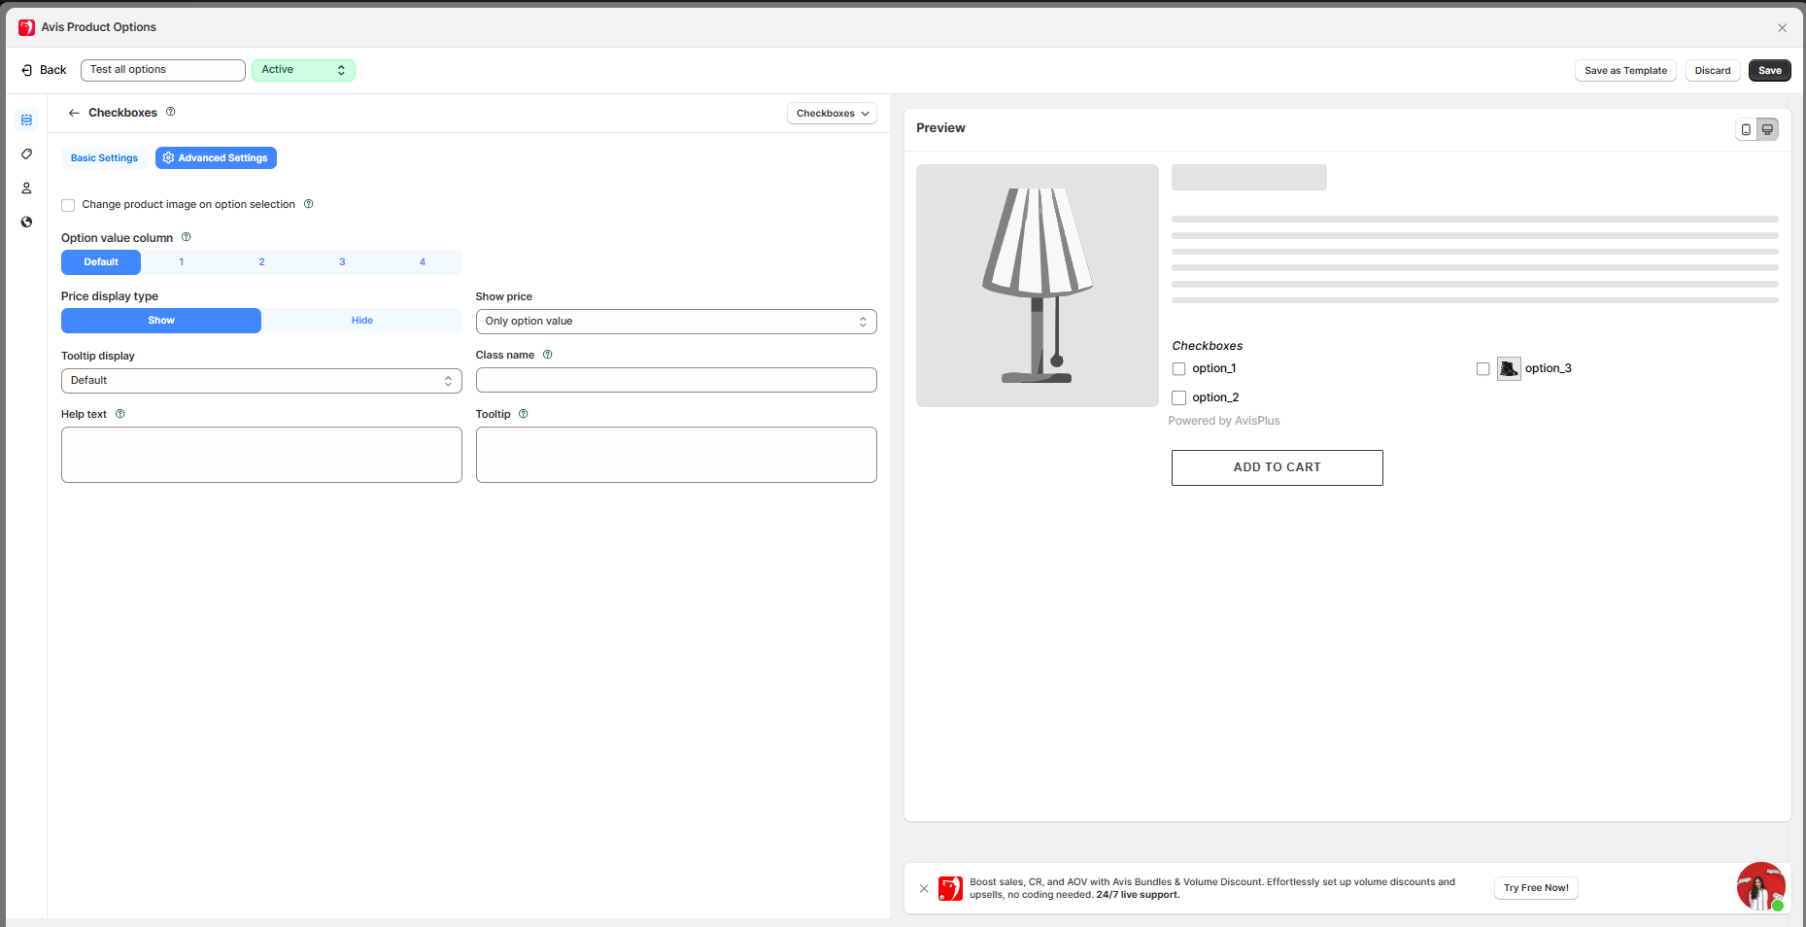The image size is (1806, 927).
Task: Expand the Show price dropdown
Action: tap(675, 322)
